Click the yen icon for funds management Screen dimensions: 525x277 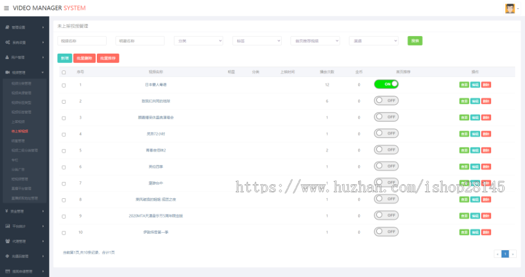7,211
